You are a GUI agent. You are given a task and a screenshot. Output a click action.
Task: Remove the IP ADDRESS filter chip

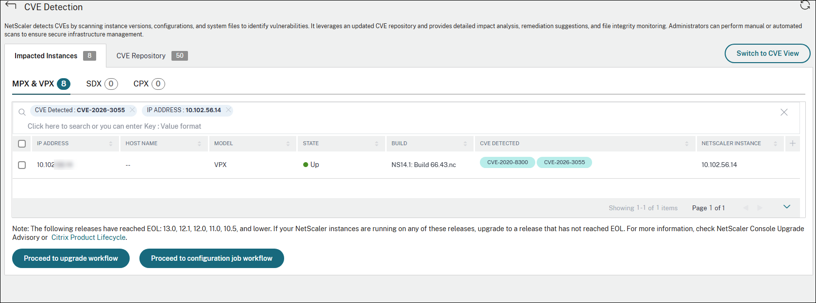pyautogui.click(x=228, y=110)
